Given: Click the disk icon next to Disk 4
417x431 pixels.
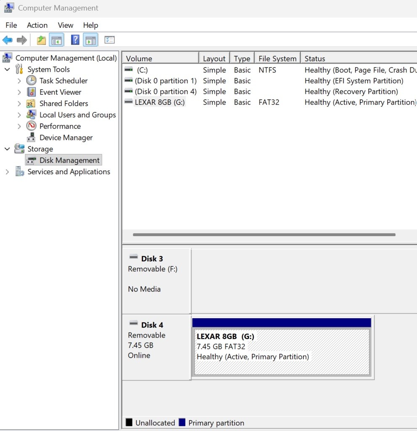Looking at the screenshot, I should point(133,323).
